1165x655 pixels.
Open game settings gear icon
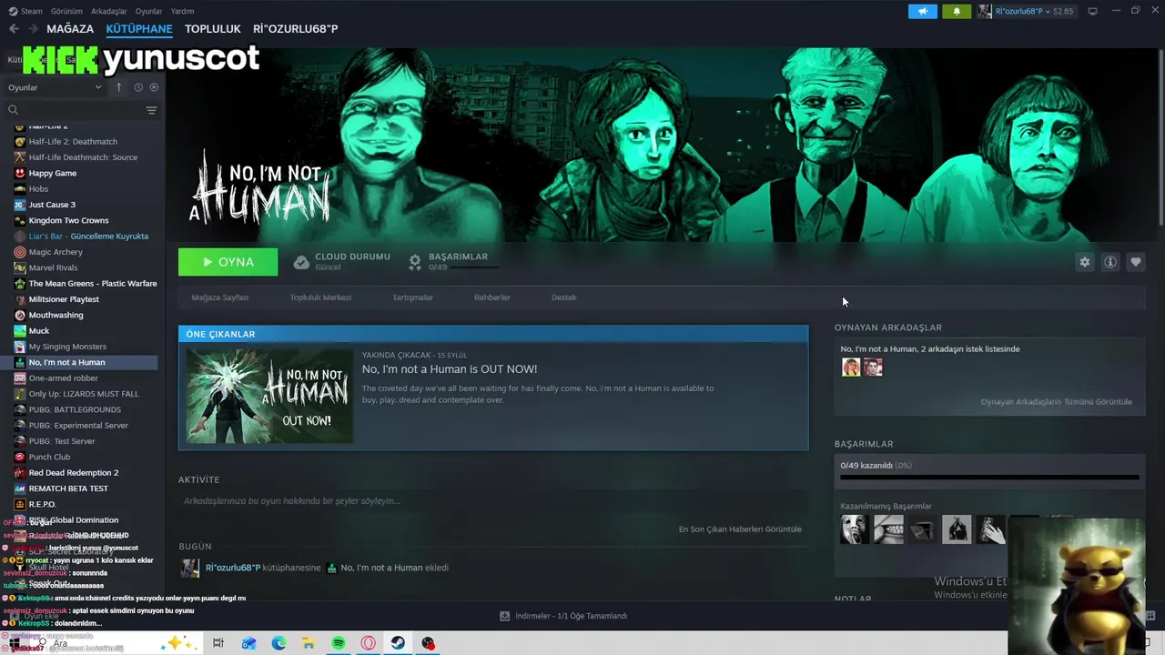tap(1084, 262)
